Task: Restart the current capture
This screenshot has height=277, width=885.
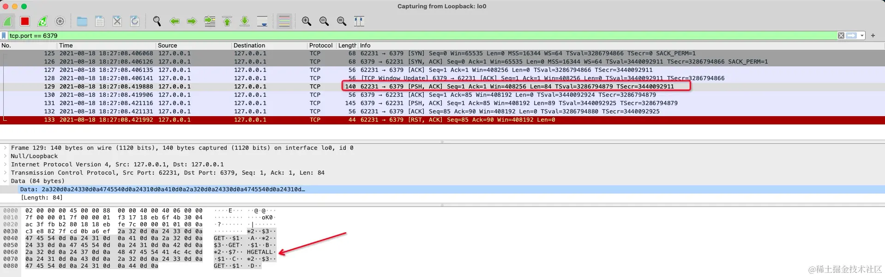Action: (x=42, y=21)
